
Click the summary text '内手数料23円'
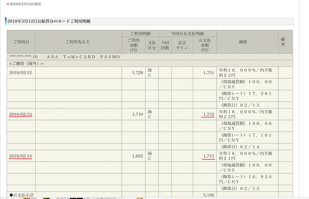tap(246, 73)
